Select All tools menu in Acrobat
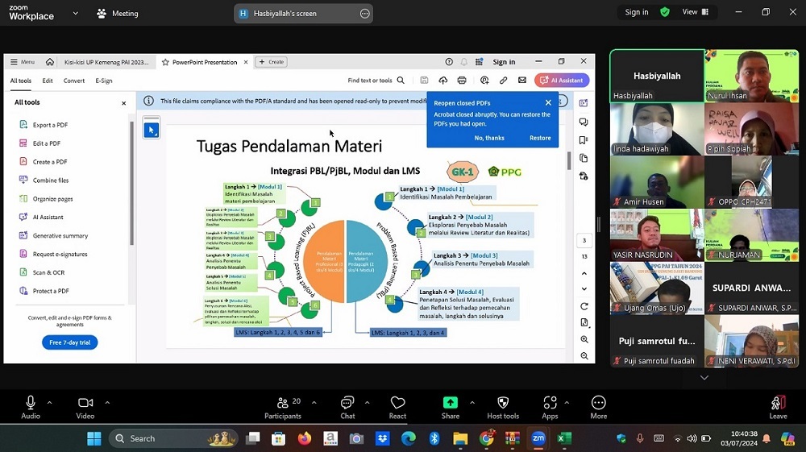Image resolution: width=806 pixels, height=452 pixels. click(21, 81)
